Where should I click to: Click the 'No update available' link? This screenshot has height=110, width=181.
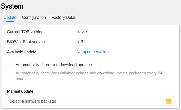tap(94, 52)
